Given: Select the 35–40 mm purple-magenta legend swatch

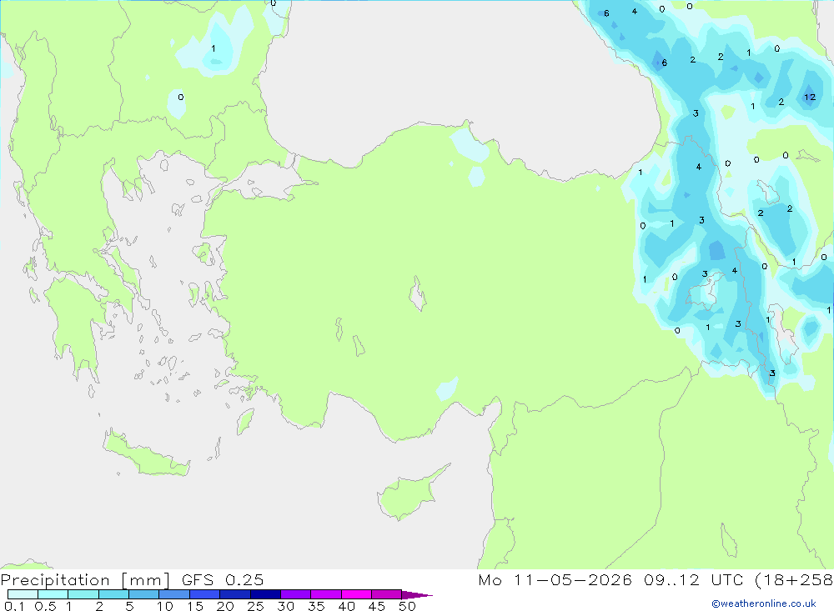Looking at the screenshot, I should 326,594.
